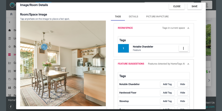Click the QR code icon in sidebar
This screenshot has height=111, width=222.
pyautogui.click(x=10, y=95)
